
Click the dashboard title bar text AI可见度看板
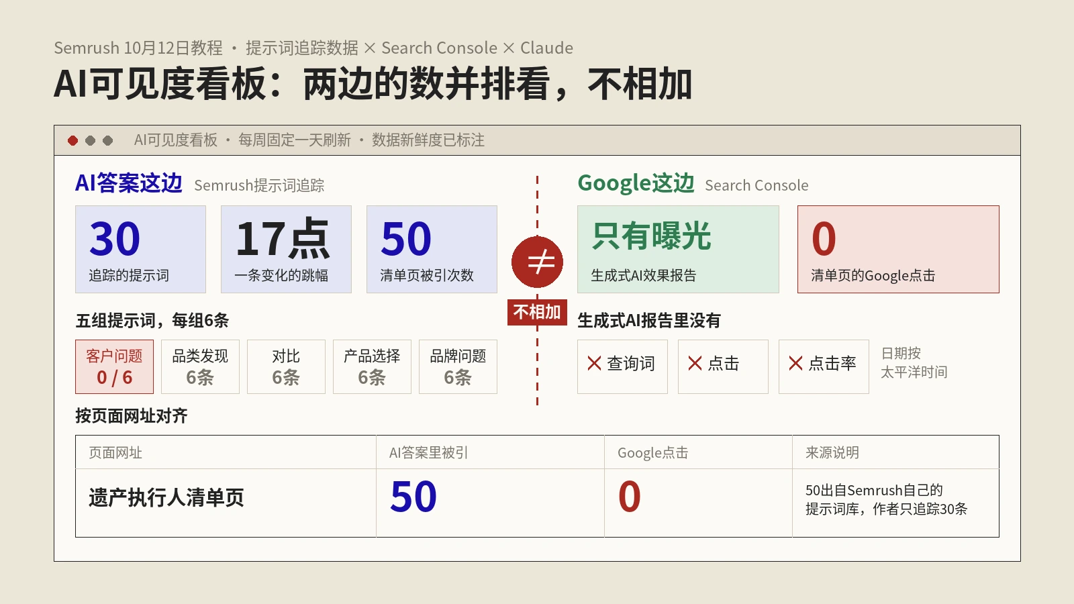[x=176, y=140]
